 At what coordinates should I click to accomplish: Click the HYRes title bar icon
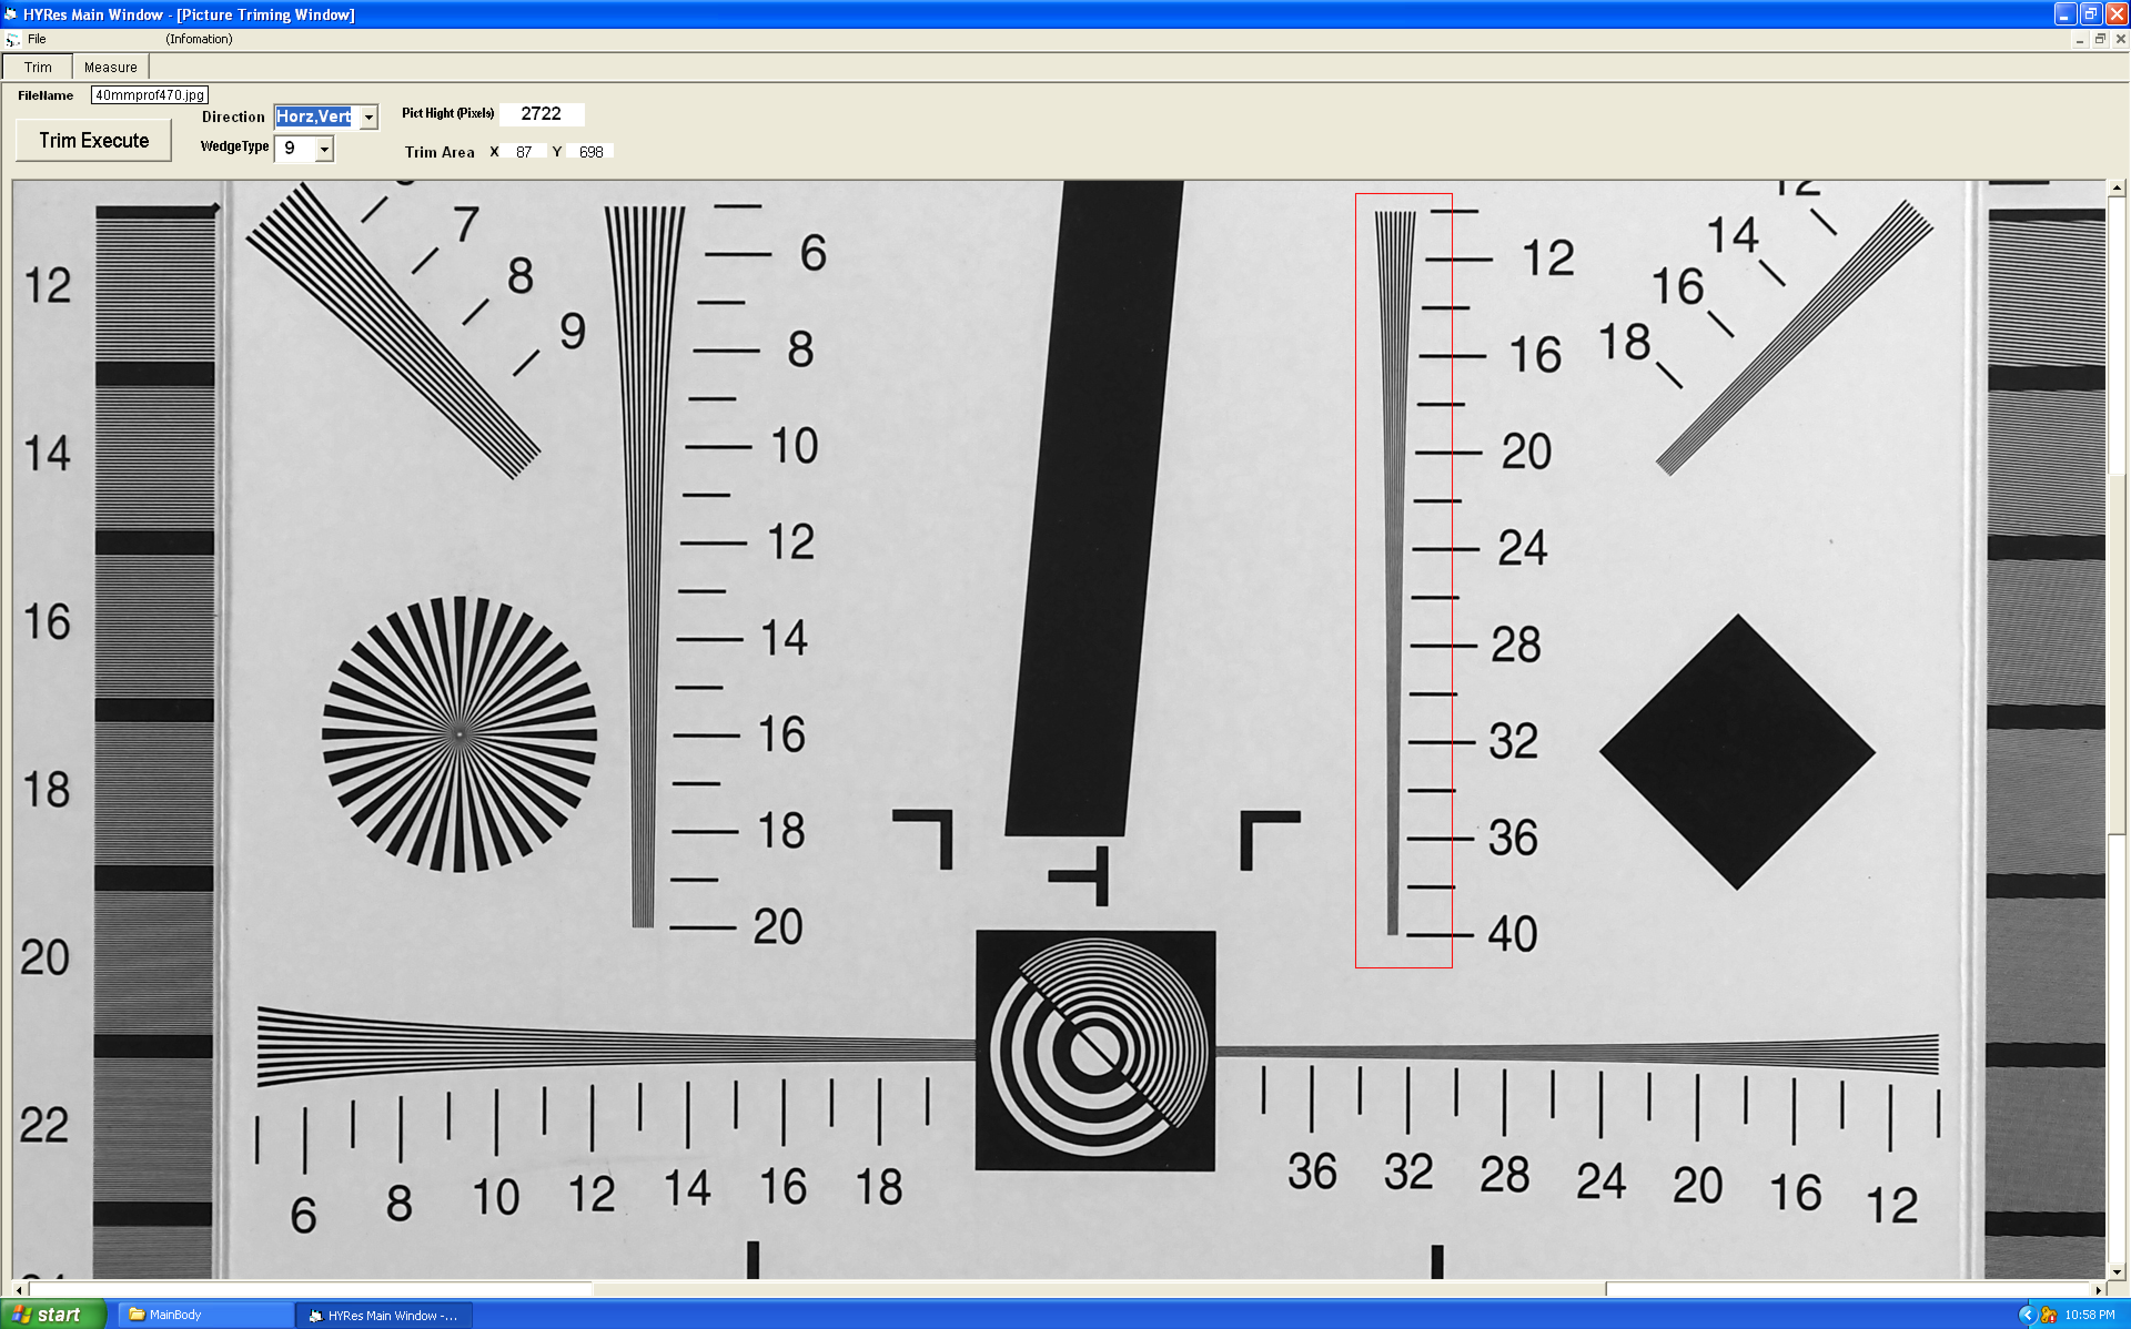(11, 14)
